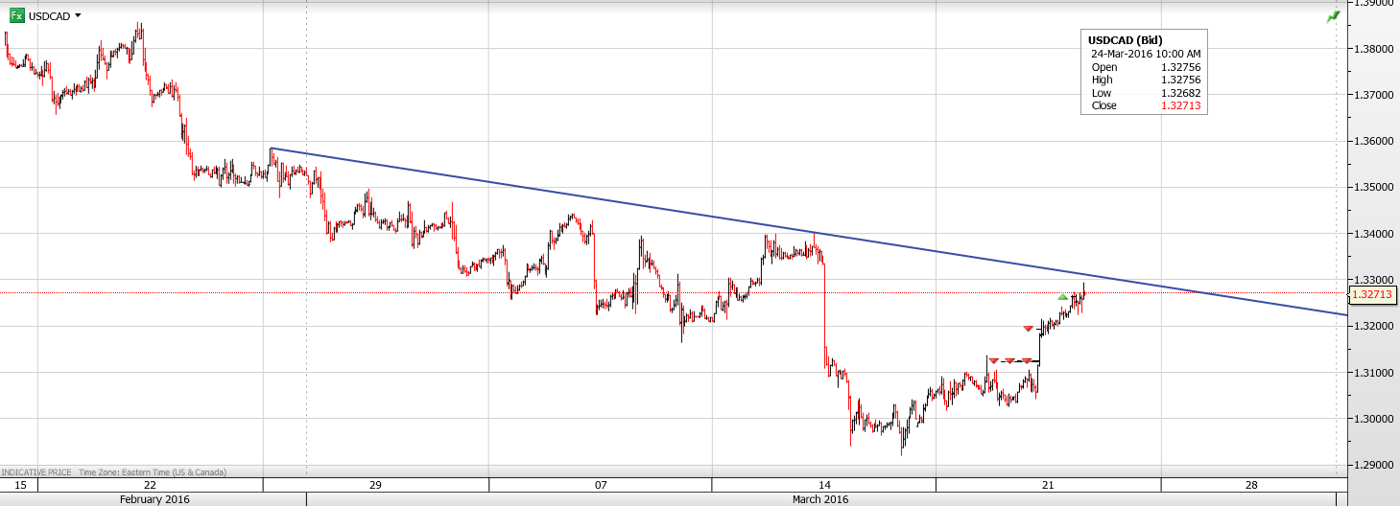The image size is (1400, 506).
Task: Click the red down-triangle marker near 1.32000
Action: point(1028,329)
